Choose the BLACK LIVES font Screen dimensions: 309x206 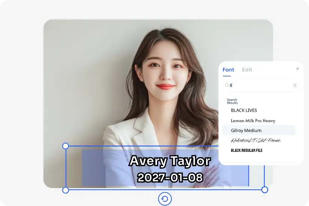244,110
